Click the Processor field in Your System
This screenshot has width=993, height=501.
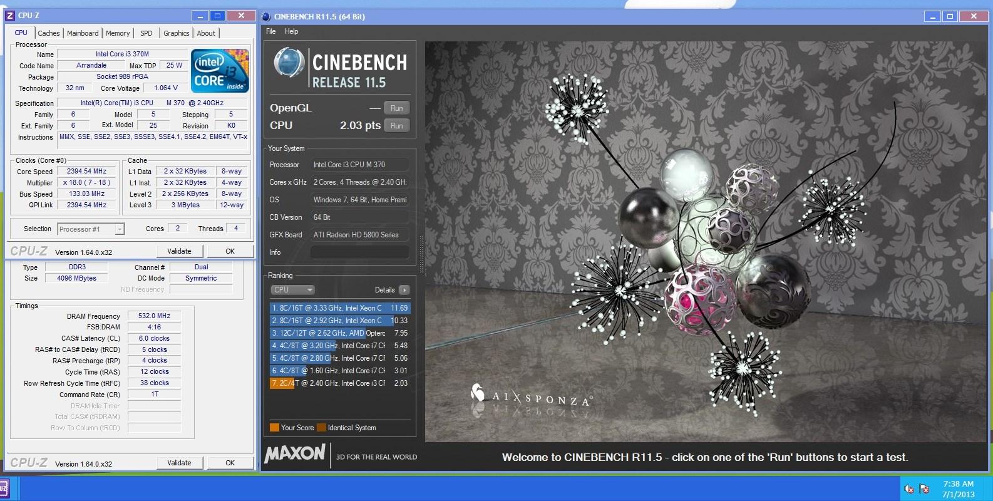(x=360, y=165)
